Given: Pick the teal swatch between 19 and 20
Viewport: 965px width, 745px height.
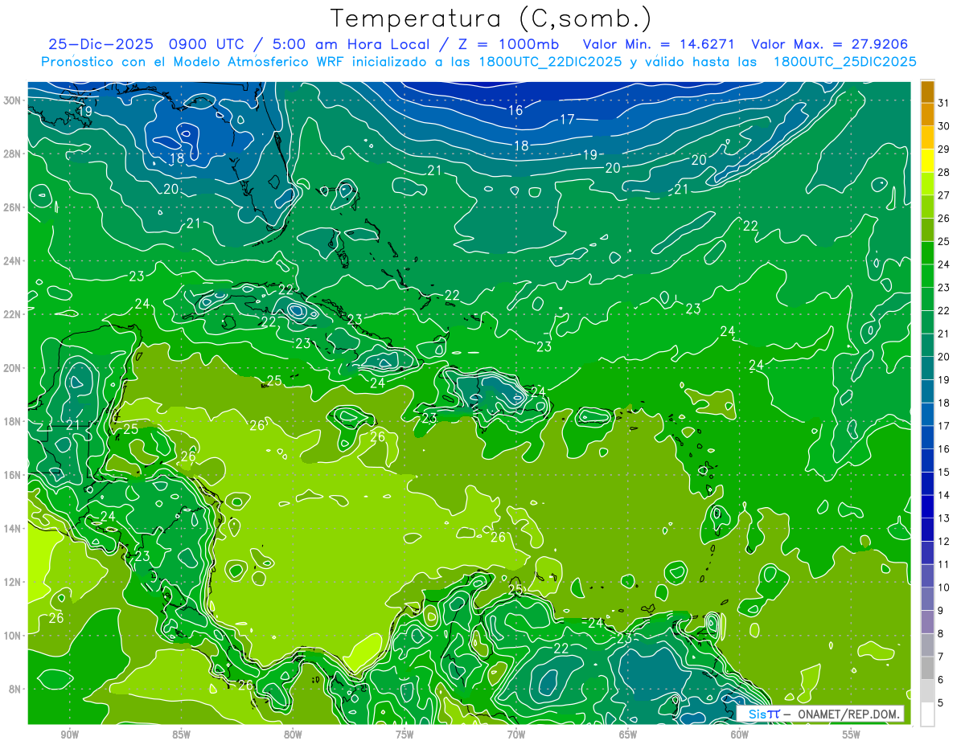Looking at the screenshot, I should [x=927, y=369].
